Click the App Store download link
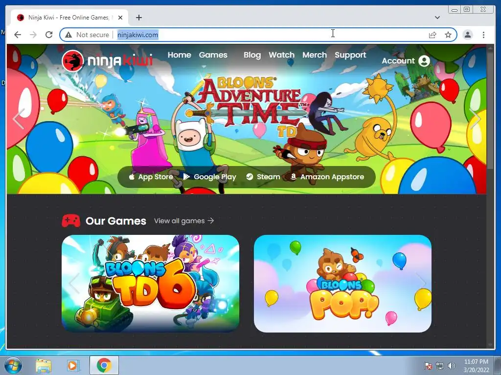The image size is (501, 375). pyautogui.click(x=151, y=177)
